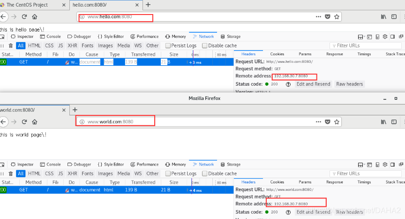The width and height of the screenshot is (405, 219).
Task: Bookmark hello.com page with star icon
Action: click(x=337, y=16)
